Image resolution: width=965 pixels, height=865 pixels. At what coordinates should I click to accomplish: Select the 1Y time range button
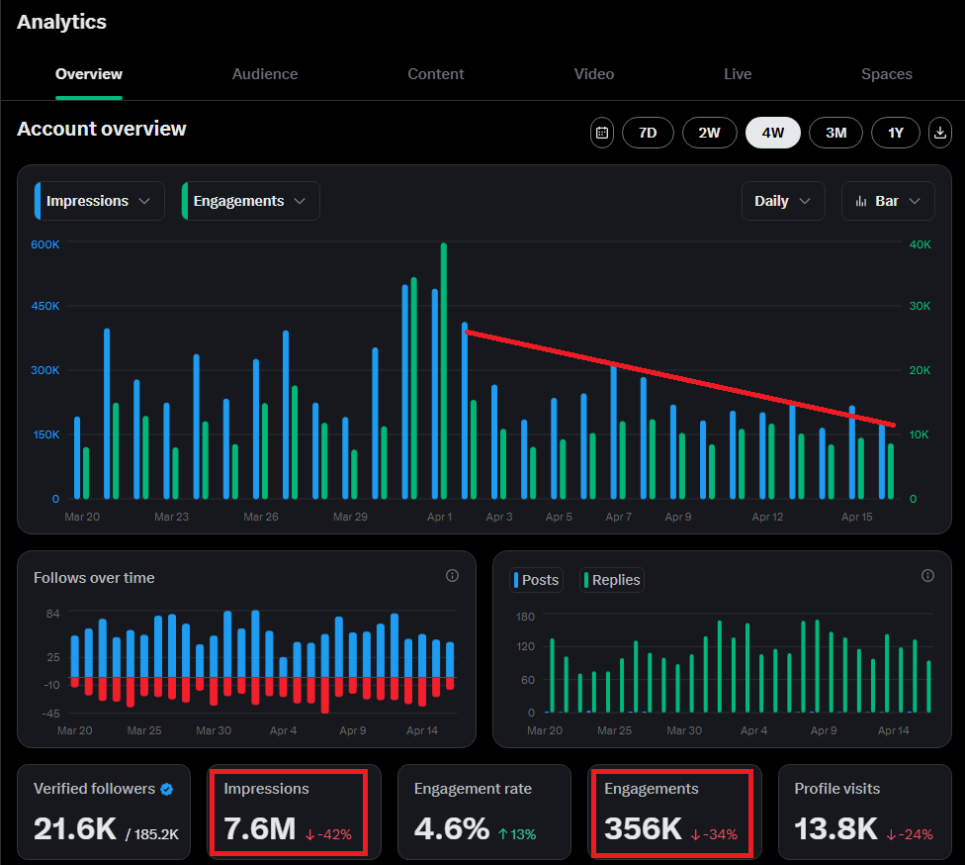click(x=896, y=133)
